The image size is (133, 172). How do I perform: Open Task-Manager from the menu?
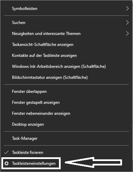[x=66, y=138]
